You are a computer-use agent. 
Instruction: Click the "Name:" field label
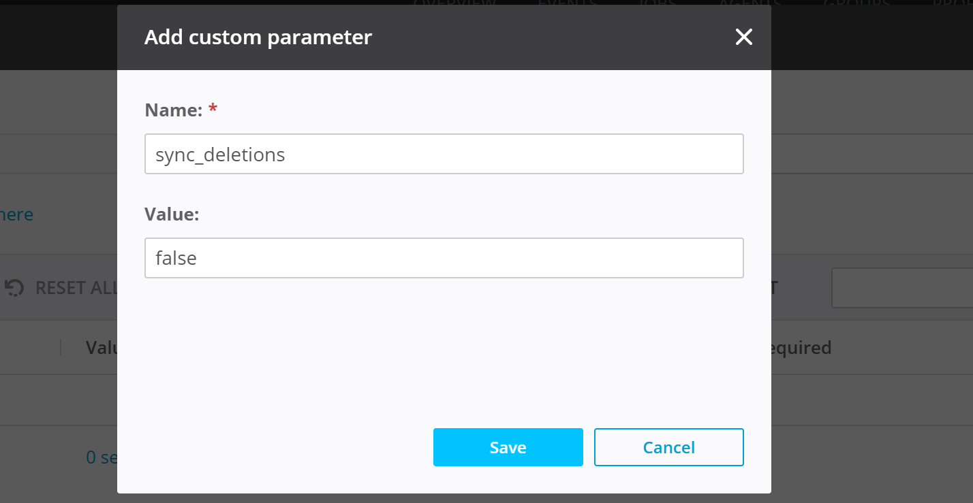173,110
